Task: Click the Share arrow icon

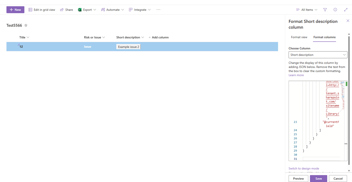Action: coord(62,10)
